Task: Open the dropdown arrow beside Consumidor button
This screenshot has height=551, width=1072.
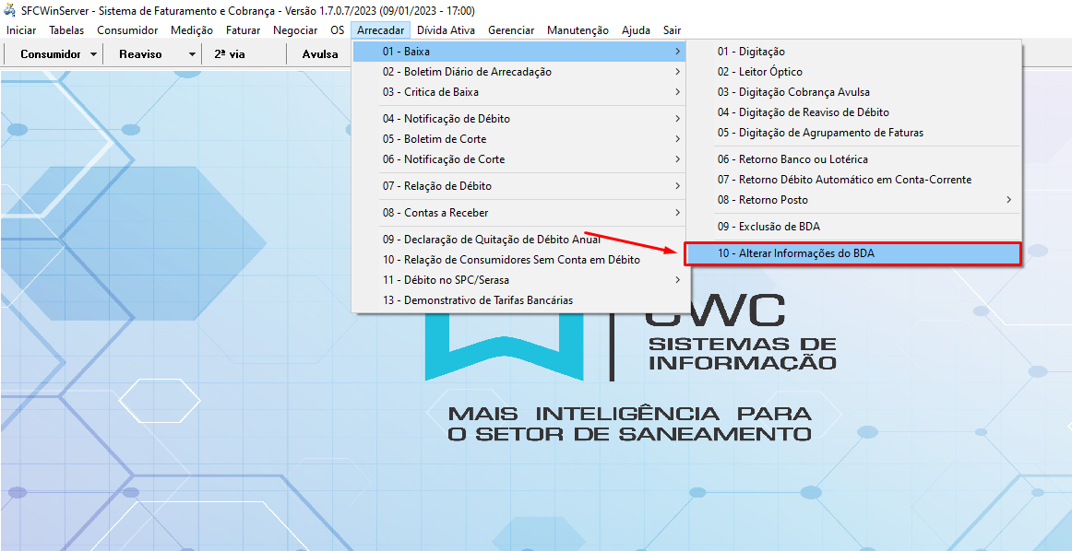Action: click(x=94, y=54)
